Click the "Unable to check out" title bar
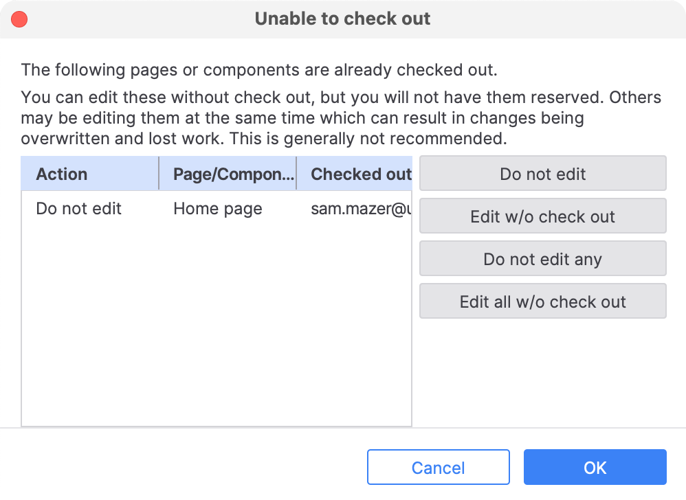The width and height of the screenshot is (686, 500). coord(342,19)
